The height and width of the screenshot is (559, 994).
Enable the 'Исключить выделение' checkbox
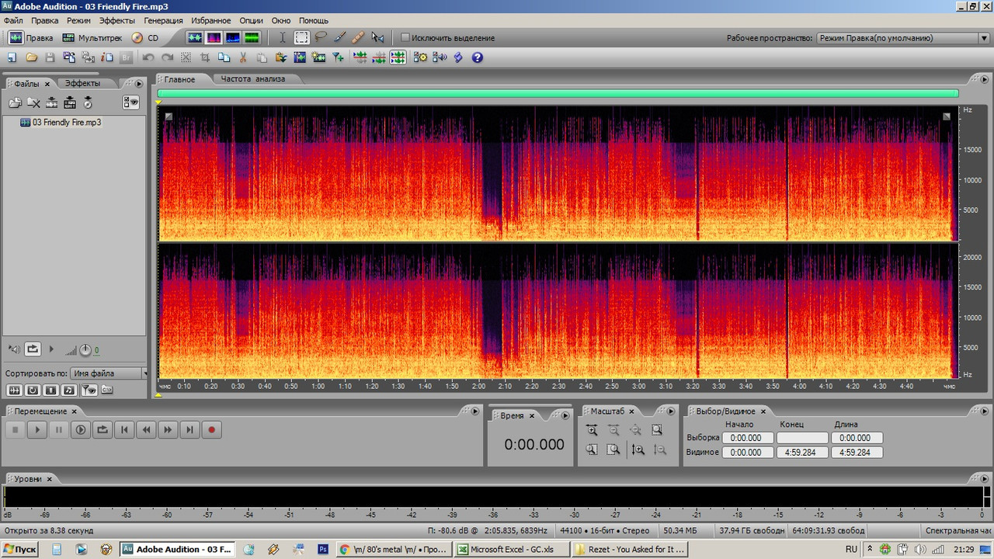[405, 37]
